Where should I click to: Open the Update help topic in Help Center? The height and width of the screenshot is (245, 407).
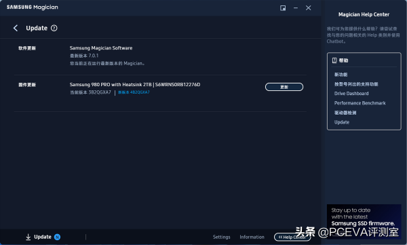tap(342, 122)
